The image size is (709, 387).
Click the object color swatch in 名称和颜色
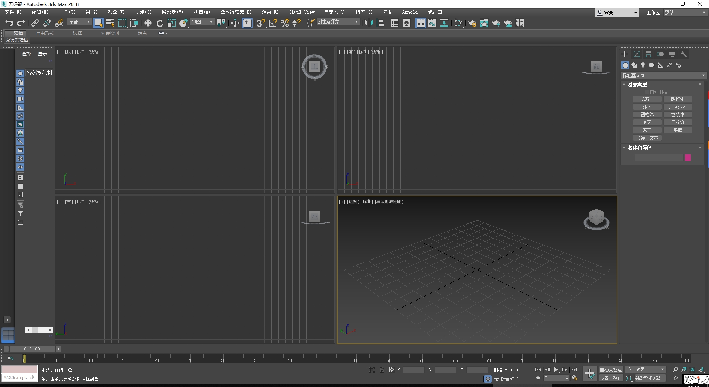[687, 157]
